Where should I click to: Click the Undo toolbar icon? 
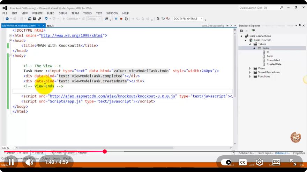46,19
